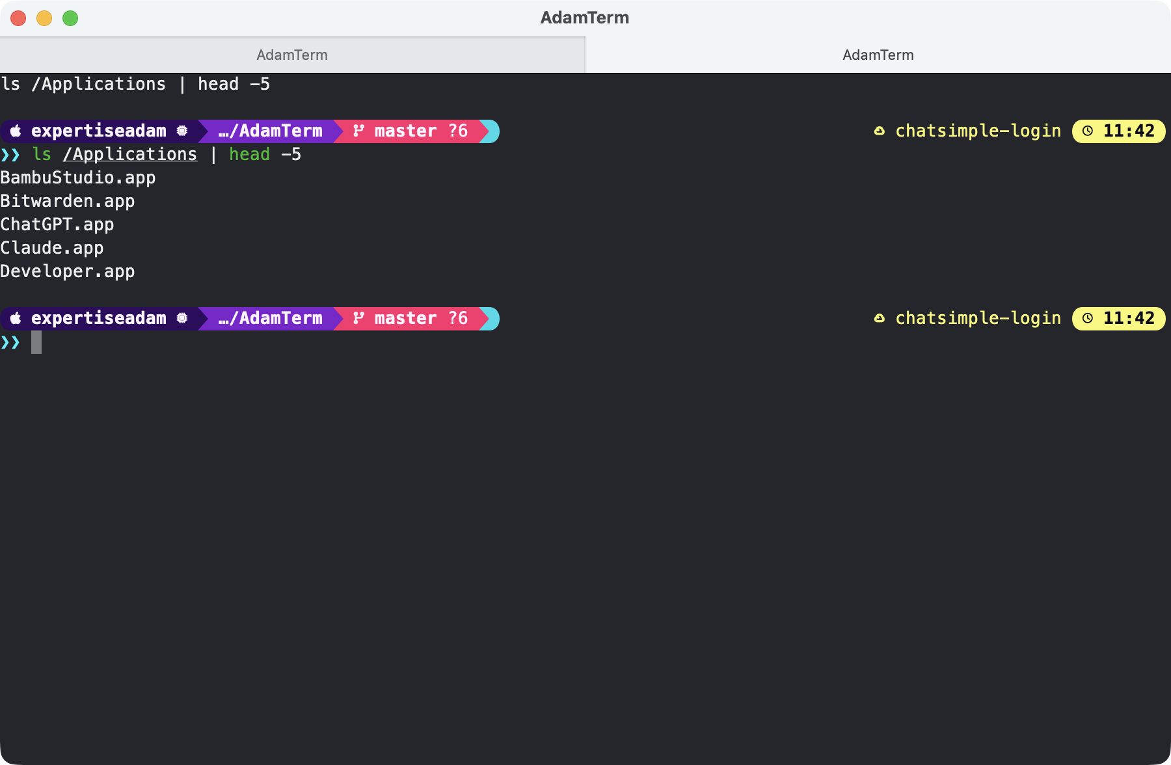Click the AdamTerm window title
This screenshot has height=765, width=1171.
585,18
